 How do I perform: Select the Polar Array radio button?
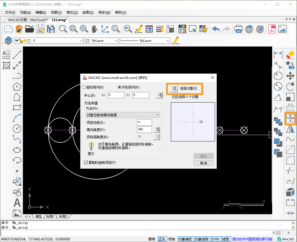(120, 87)
